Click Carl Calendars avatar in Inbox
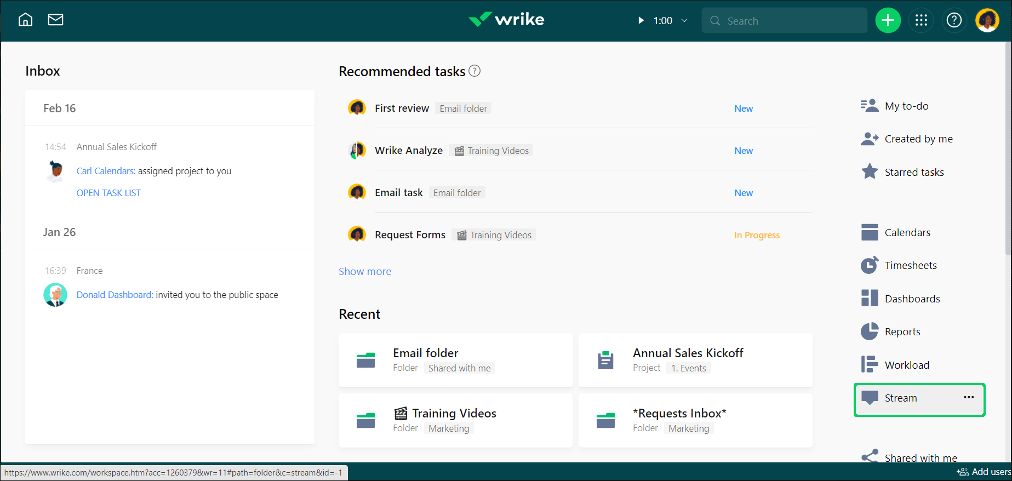 (x=55, y=171)
